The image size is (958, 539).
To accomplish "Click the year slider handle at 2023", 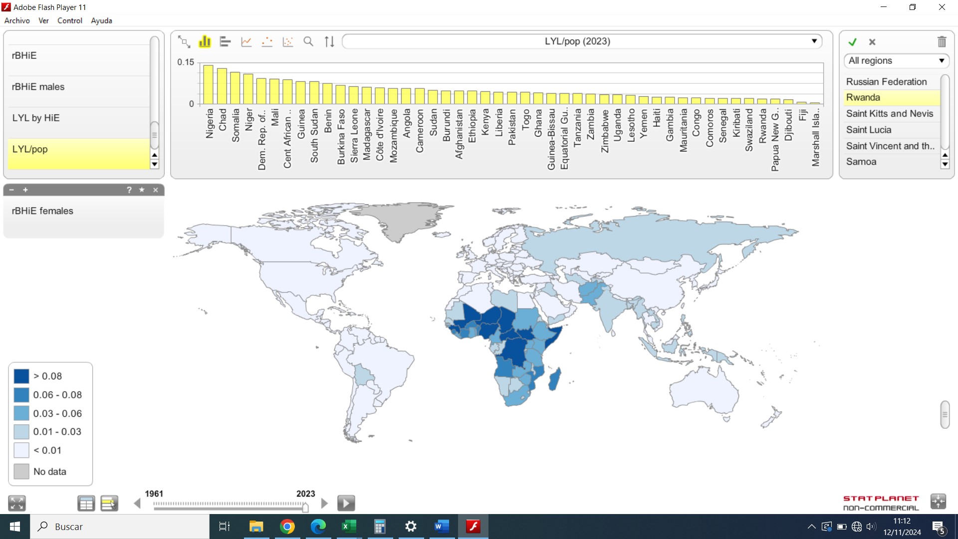I will [x=305, y=508].
